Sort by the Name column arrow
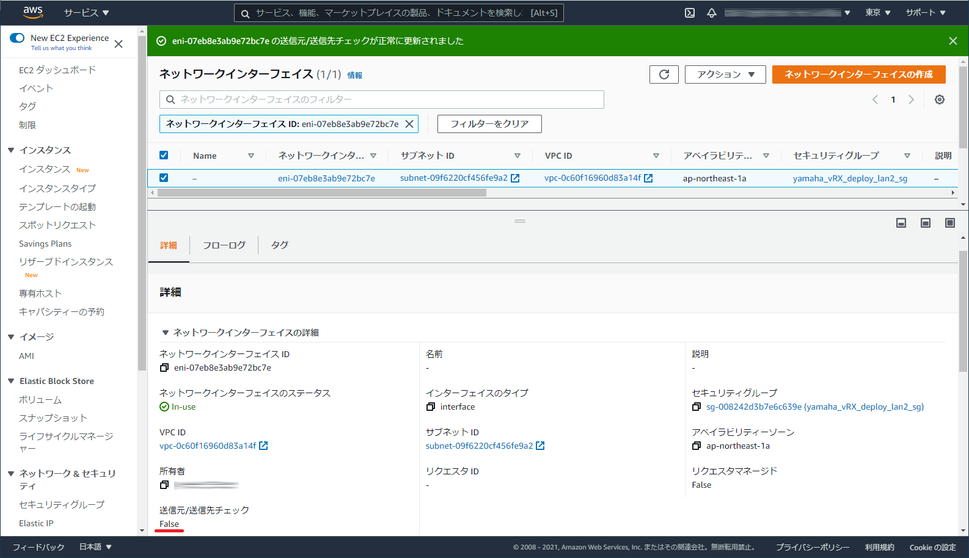Image resolution: width=969 pixels, height=558 pixels. point(251,156)
